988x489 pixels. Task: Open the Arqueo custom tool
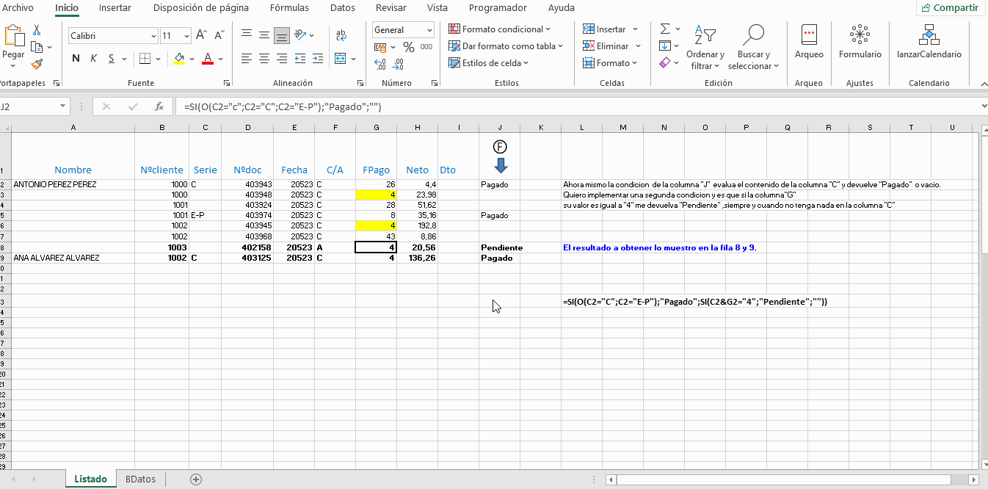pyautogui.click(x=809, y=43)
